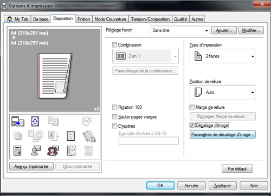The image size is (271, 196).
Task: Click the Aperçu Imprimante button
Action: 31,166
